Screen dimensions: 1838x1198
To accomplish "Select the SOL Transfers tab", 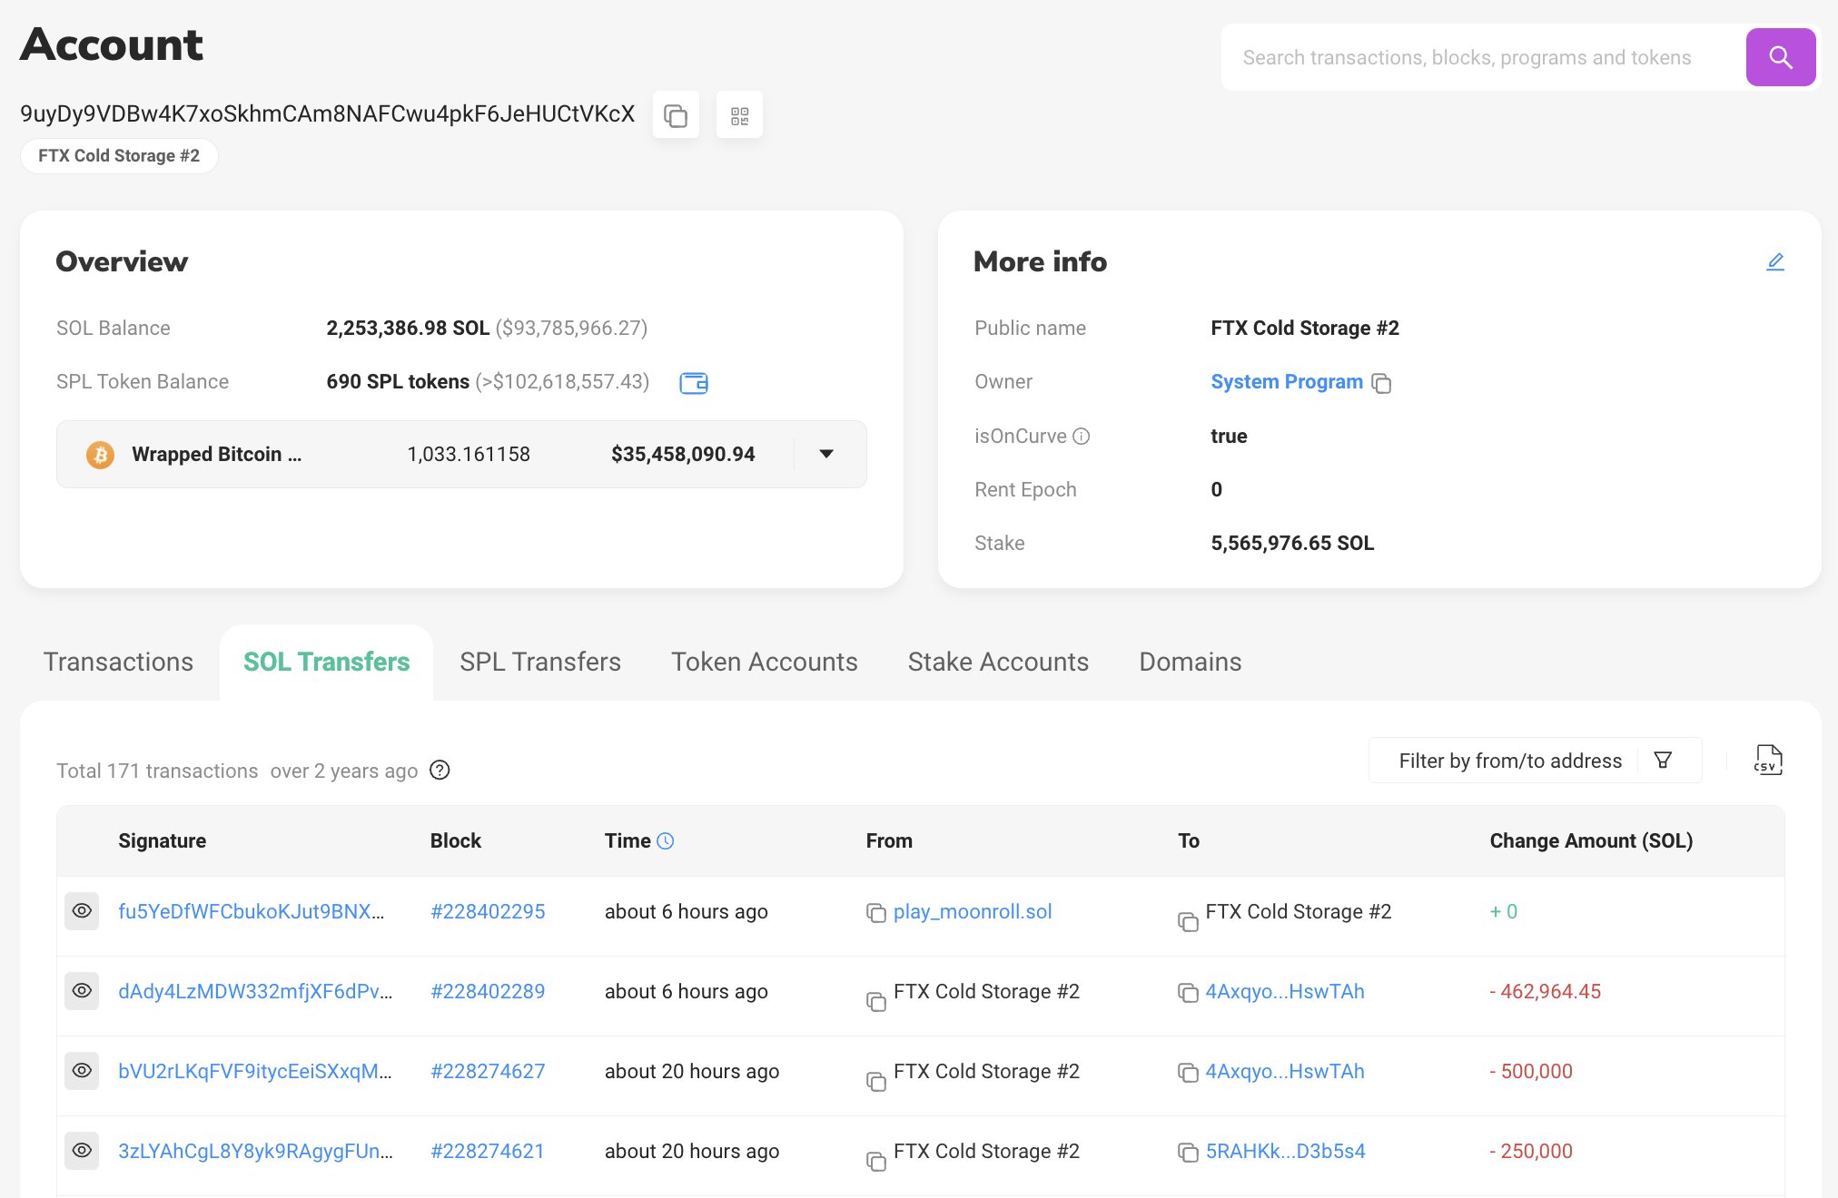I will coord(326,662).
